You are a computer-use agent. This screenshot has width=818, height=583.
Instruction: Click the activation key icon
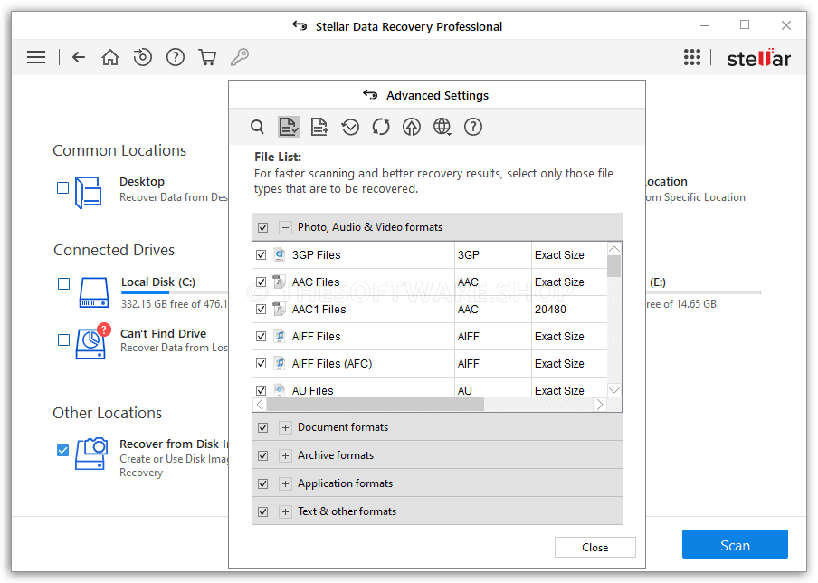click(x=240, y=57)
